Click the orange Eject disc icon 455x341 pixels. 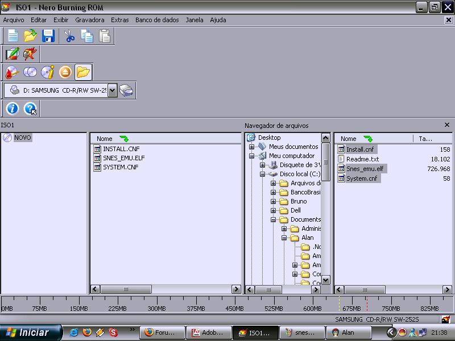65,72
